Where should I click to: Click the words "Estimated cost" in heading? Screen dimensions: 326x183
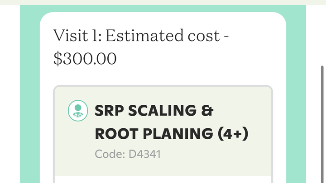(162, 35)
